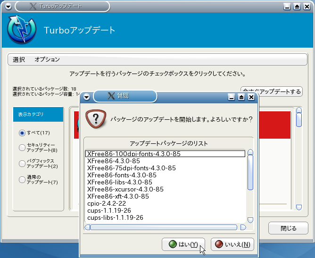Select セキュリティーアップデート(8) radio button
The width and height of the screenshot is (315, 258).
(x=22, y=148)
